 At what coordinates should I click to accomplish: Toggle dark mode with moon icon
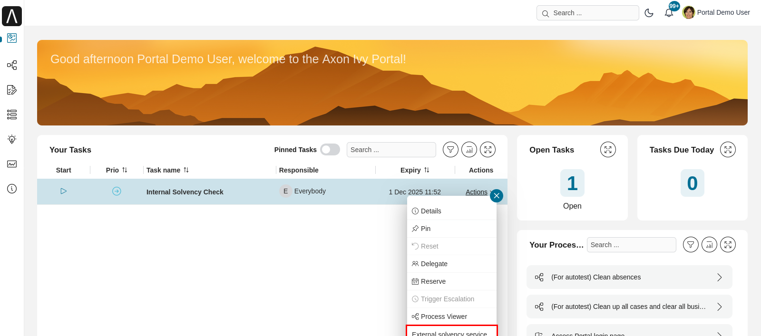pos(649,13)
